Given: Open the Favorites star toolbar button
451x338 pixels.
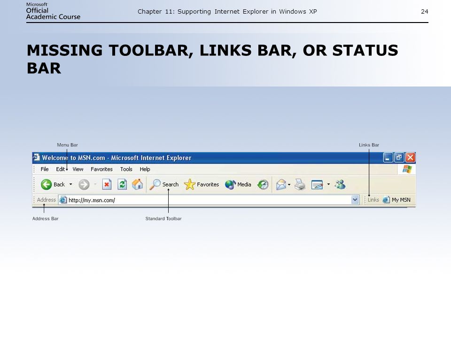Looking at the screenshot, I should pyautogui.click(x=202, y=184).
